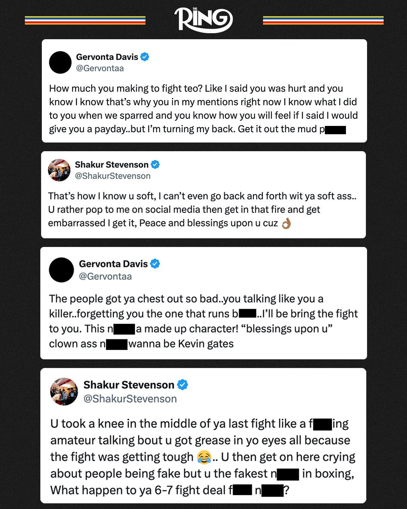Click the verified badge in the "How much you making" tweet

click(145, 57)
